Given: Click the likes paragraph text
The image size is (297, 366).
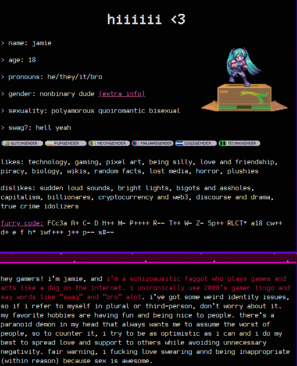Looking at the screenshot, I should click(139, 167).
